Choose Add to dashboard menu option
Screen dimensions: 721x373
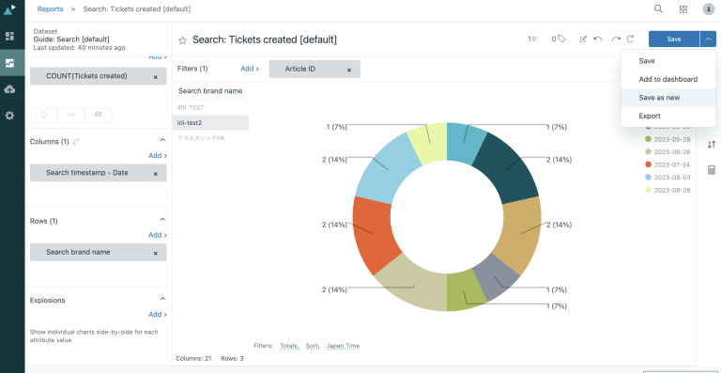pyautogui.click(x=668, y=79)
